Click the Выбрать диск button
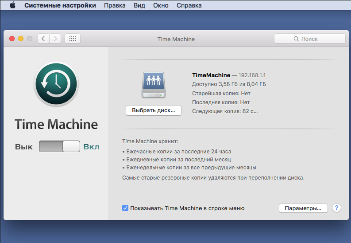Viewport: 351px width, 243px height. click(154, 110)
